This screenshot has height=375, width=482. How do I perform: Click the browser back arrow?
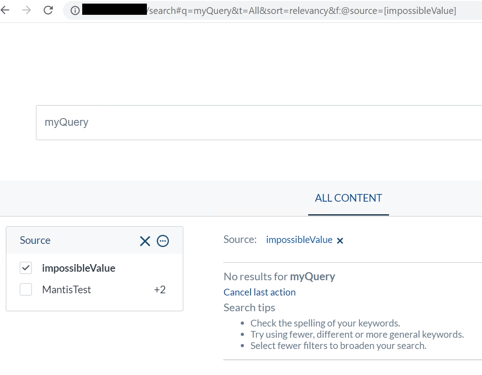pos(5,10)
